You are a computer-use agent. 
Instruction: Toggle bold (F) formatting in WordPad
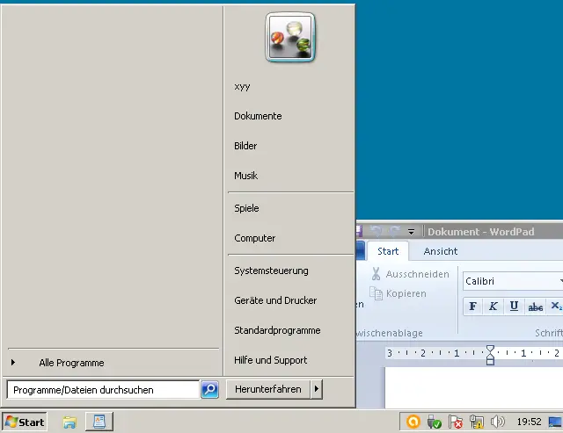(x=472, y=307)
